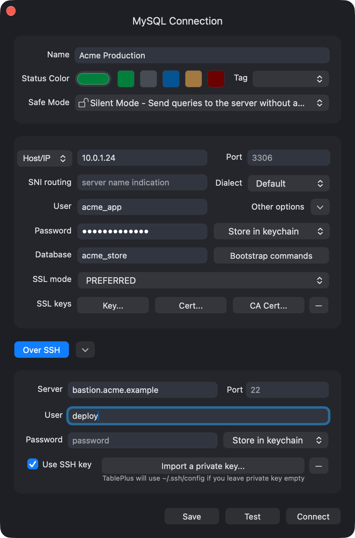Choose the gray status color swatch
This screenshot has width=355, height=538.
[148, 79]
